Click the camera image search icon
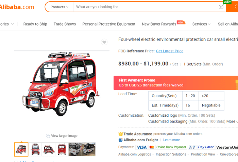The image size is (238, 162). (221, 7)
